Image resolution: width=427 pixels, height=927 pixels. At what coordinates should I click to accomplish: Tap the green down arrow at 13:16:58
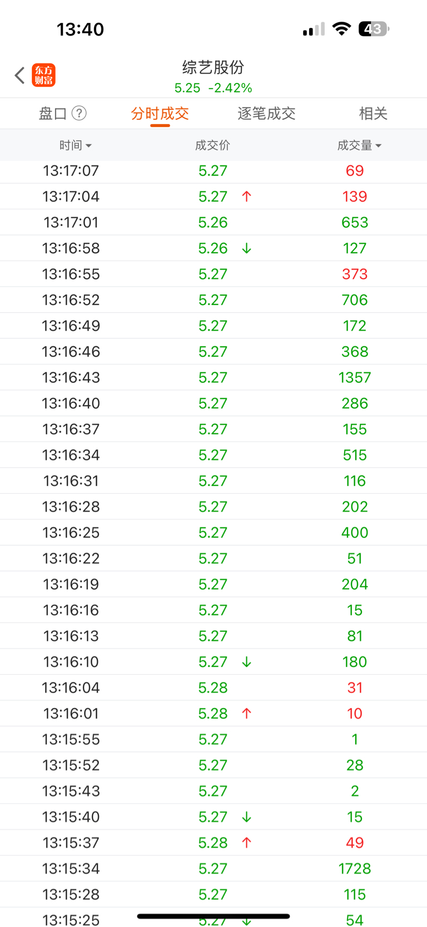pos(247,248)
